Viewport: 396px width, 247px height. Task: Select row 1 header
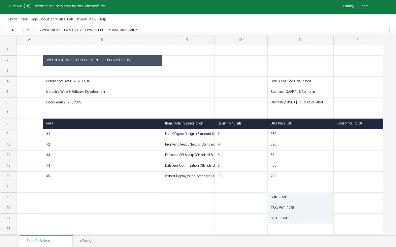(x=8, y=50)
